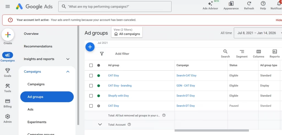Viewport: 282px width, 135px height.
Task: Open Billing section
Action: click(x=7, y=103)
